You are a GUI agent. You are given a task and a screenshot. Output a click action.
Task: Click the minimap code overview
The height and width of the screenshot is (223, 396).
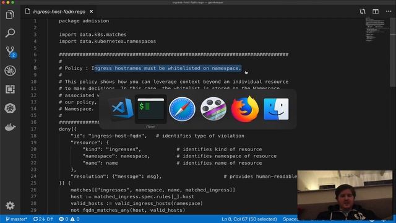coord(377,30)
